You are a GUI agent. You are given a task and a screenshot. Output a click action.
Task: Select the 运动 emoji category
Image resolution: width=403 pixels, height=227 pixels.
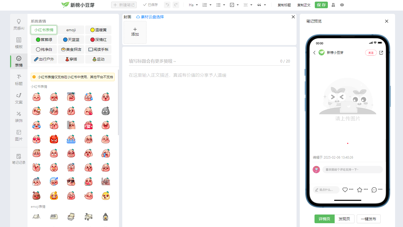(x=98, y=59)
